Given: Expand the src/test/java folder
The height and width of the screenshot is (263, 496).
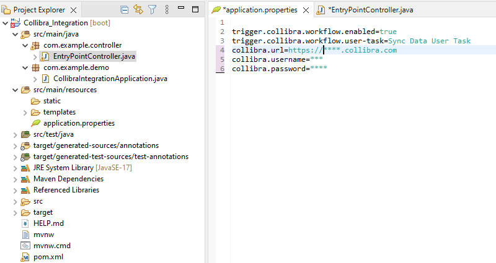Looking at the screenshot, I should [15, 135].
